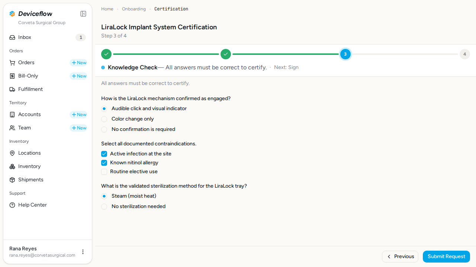This screenshot has height=267, width=476.
Task: Click the Deviceflow logo icon
Action: coord(12,14)
